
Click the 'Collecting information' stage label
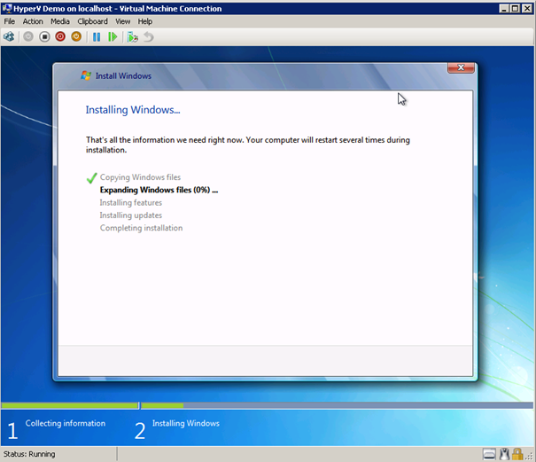pos(66,423)
